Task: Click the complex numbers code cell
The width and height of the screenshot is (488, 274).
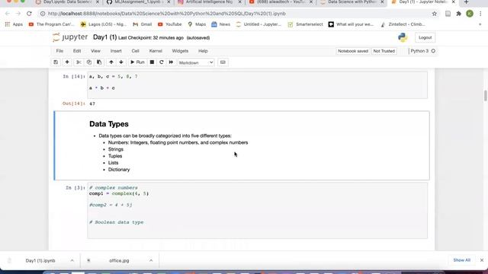Action: coord(258,211)
